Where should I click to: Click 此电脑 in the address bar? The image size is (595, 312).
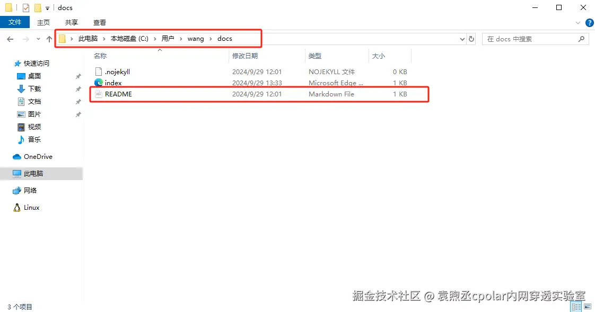point(88,39)
